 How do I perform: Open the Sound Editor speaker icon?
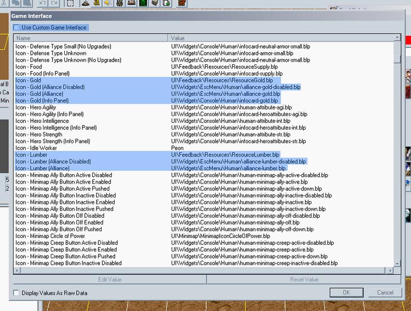[x=108, y=4]
